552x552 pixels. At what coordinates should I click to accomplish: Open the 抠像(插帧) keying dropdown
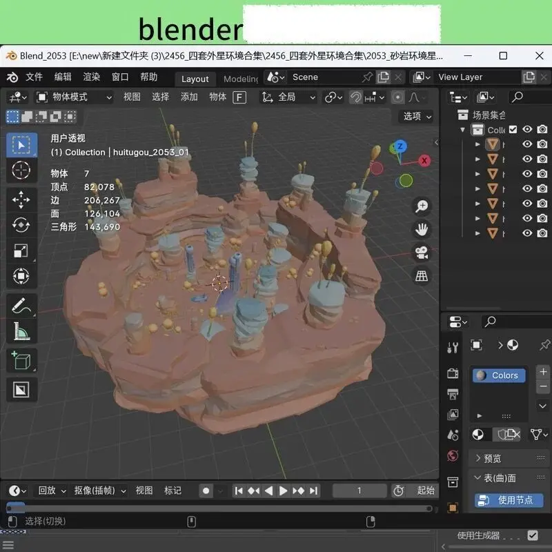click(x=100, y=491)
